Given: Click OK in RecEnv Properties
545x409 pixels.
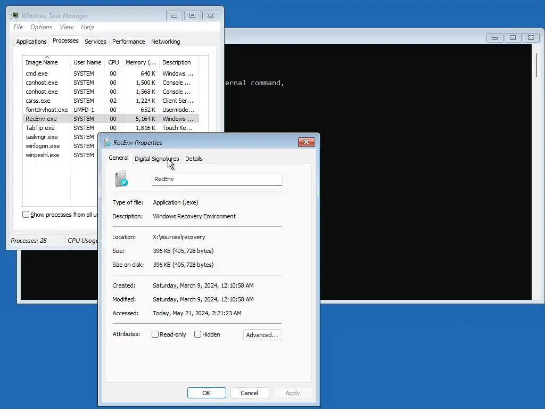Looking at the screenshot, I should pyautogui.click(x=207, y=392).
